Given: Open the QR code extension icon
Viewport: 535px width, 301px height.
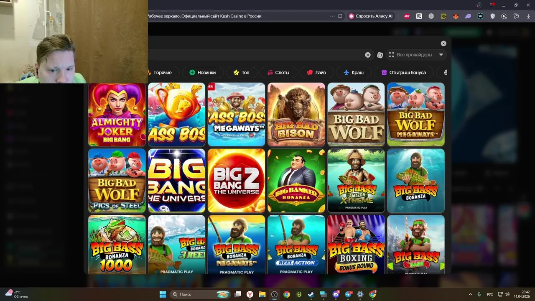Looking at the screenshot, I should click(419, 16).
